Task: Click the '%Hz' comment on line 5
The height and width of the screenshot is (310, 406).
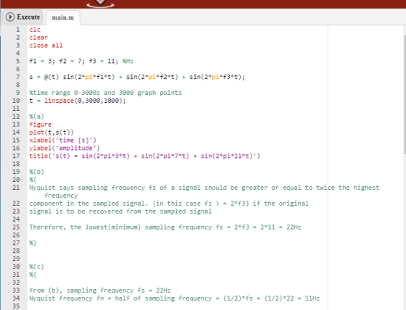Action: pyautogui.click(x=128, y=62)
